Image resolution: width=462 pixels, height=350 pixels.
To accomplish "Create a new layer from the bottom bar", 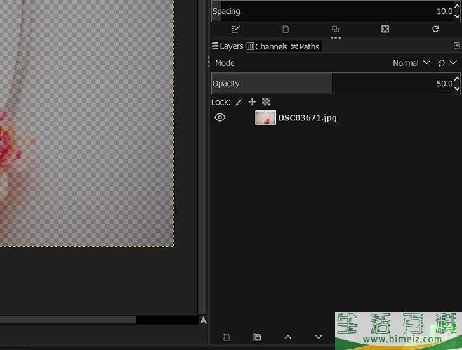I will coord(227,337).
